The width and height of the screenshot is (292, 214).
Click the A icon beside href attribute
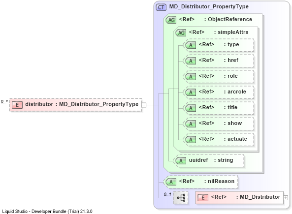[x=191, y=61]
